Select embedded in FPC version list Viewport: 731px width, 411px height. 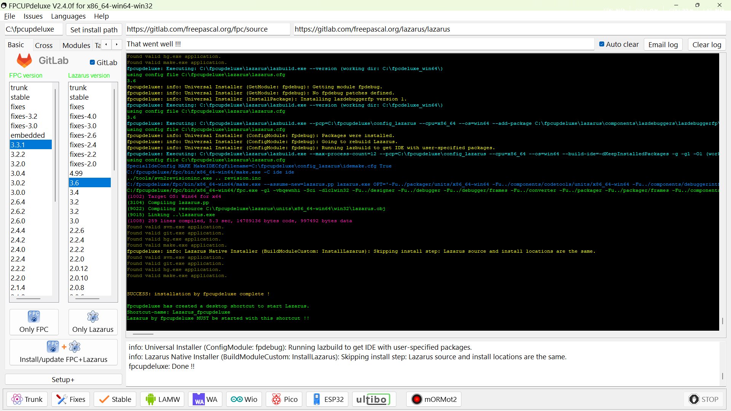pyautogui.click(x=31, y=135)
